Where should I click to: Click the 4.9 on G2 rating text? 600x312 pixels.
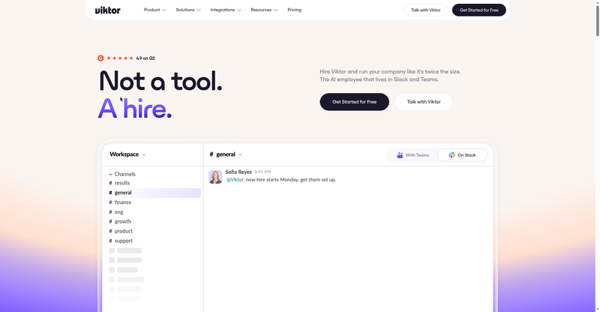145,58
